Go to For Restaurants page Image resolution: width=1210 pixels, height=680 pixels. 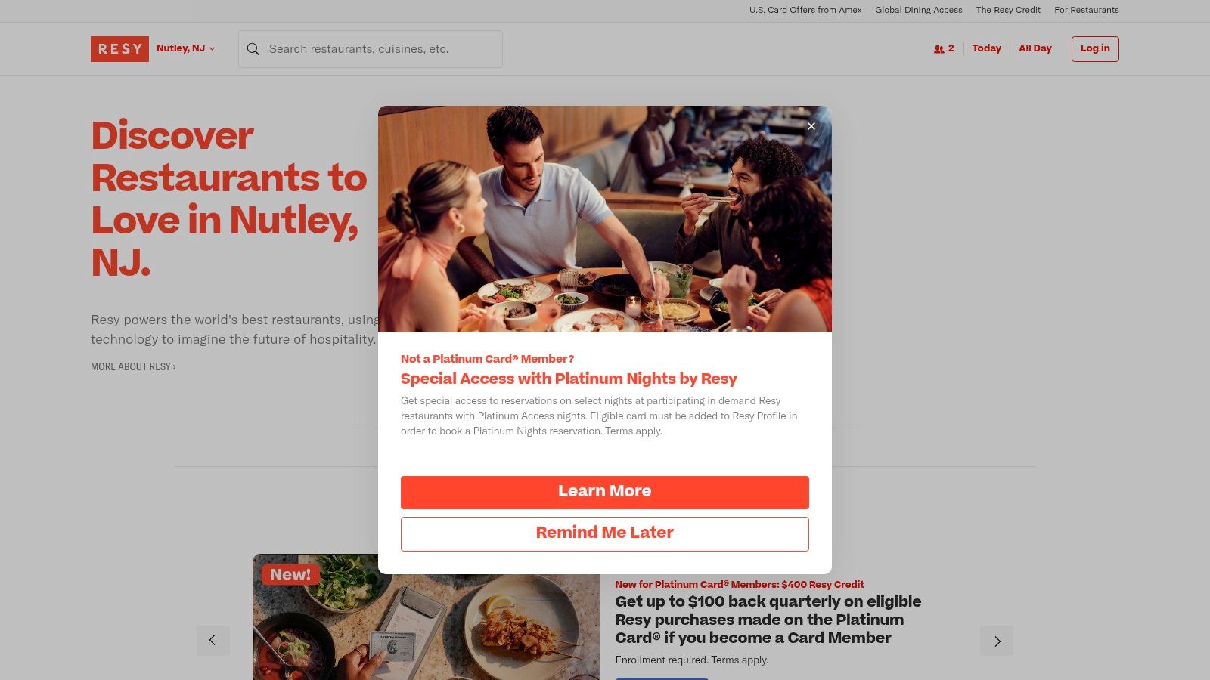tap(1087, 10)
